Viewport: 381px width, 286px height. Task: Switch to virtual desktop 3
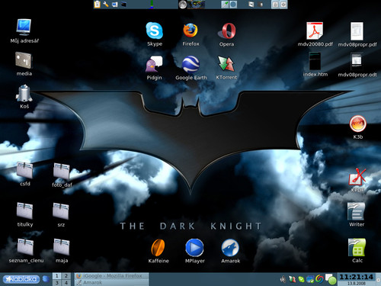pyautogui.click(x=57, y=282)
